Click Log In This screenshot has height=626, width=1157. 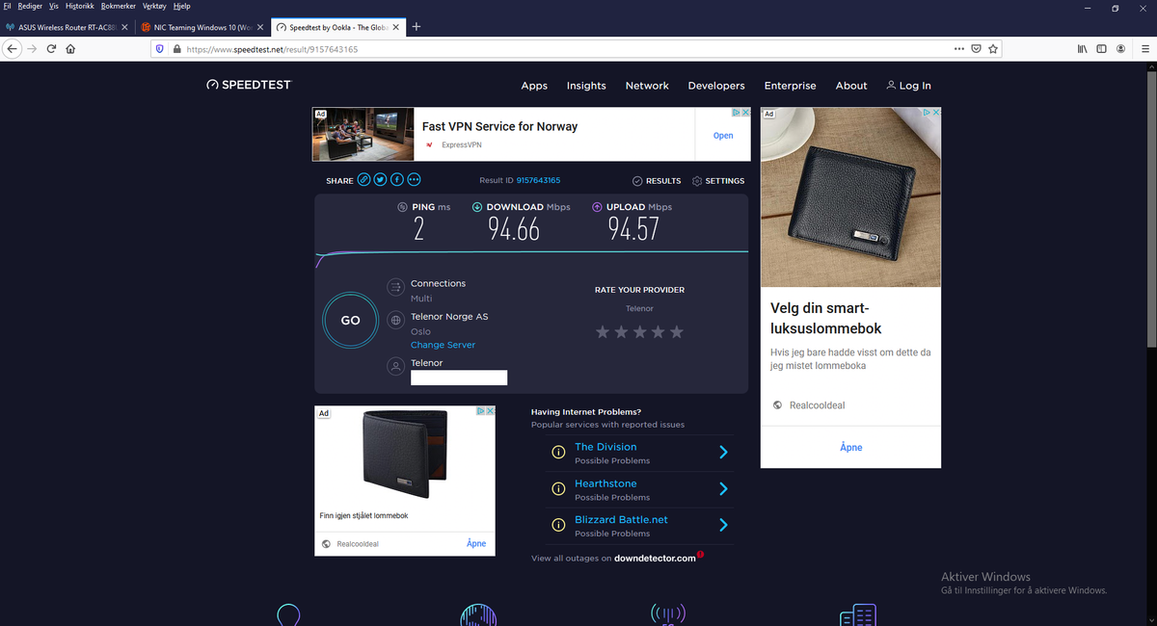point(908,85)
